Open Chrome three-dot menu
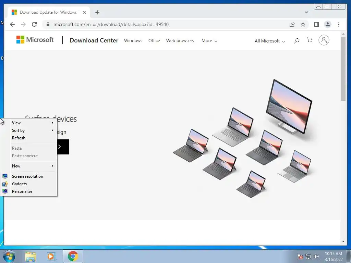Viewport: 351px width, 263px height. tap(339, 24)
